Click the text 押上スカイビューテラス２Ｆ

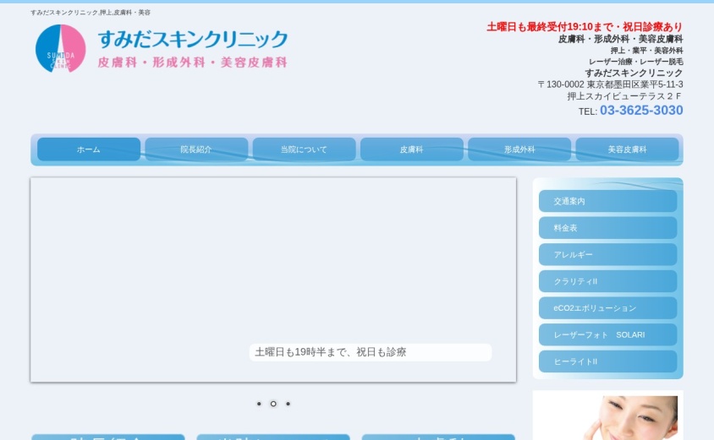click(x=624, y=96)
